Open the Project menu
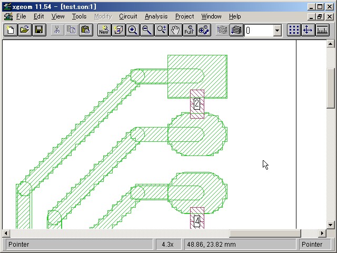The width and height of the screenshot is (337, 253). (184, 16)
